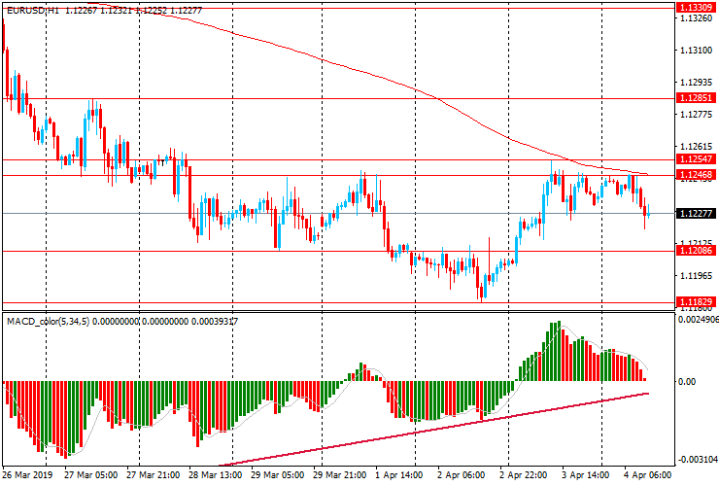Select the gray current price horizontal line
This screenshot has height=486, width=719.
pyautogui.click(x=339, y=214)
